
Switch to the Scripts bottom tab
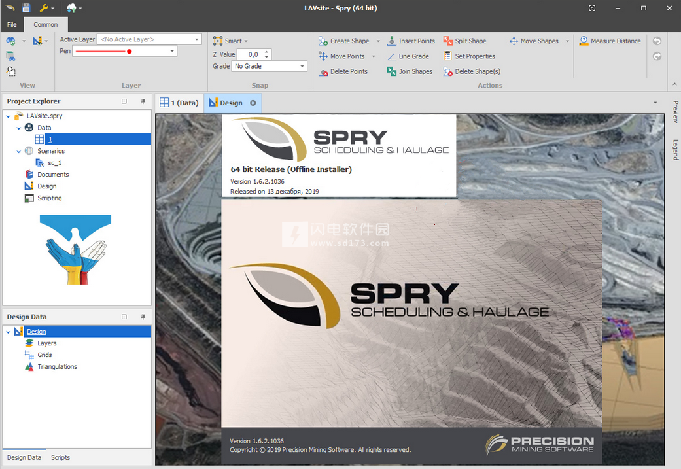[x=60, y=457]
